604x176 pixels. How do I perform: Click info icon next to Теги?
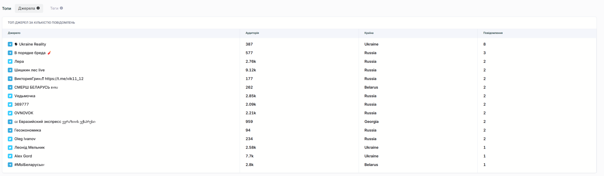pyautogui.click(x=61, y=8)
